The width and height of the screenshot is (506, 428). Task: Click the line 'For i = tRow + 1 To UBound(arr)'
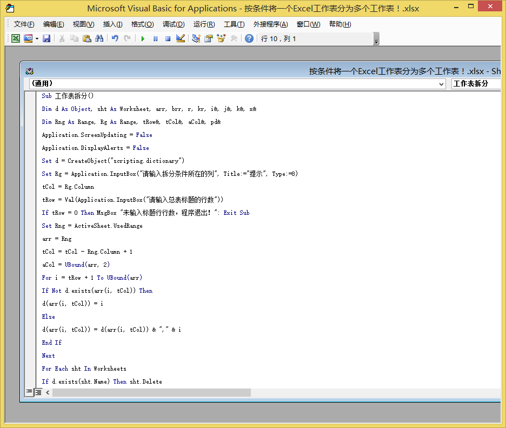(92, 278)
